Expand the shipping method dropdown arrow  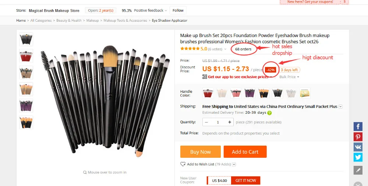(340, 107)
